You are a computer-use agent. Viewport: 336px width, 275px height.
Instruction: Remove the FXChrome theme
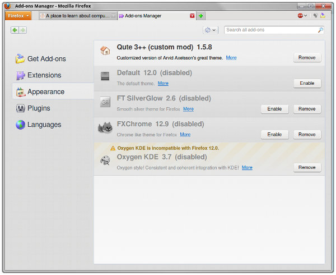pos(307,135)
